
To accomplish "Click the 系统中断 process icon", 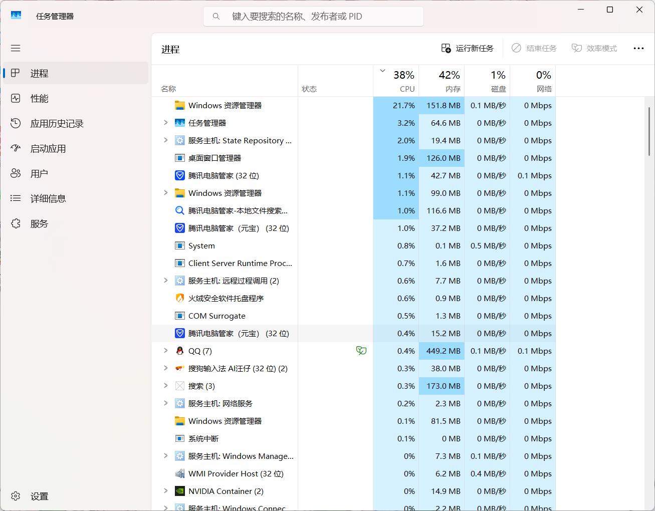I will coord(180,438).
